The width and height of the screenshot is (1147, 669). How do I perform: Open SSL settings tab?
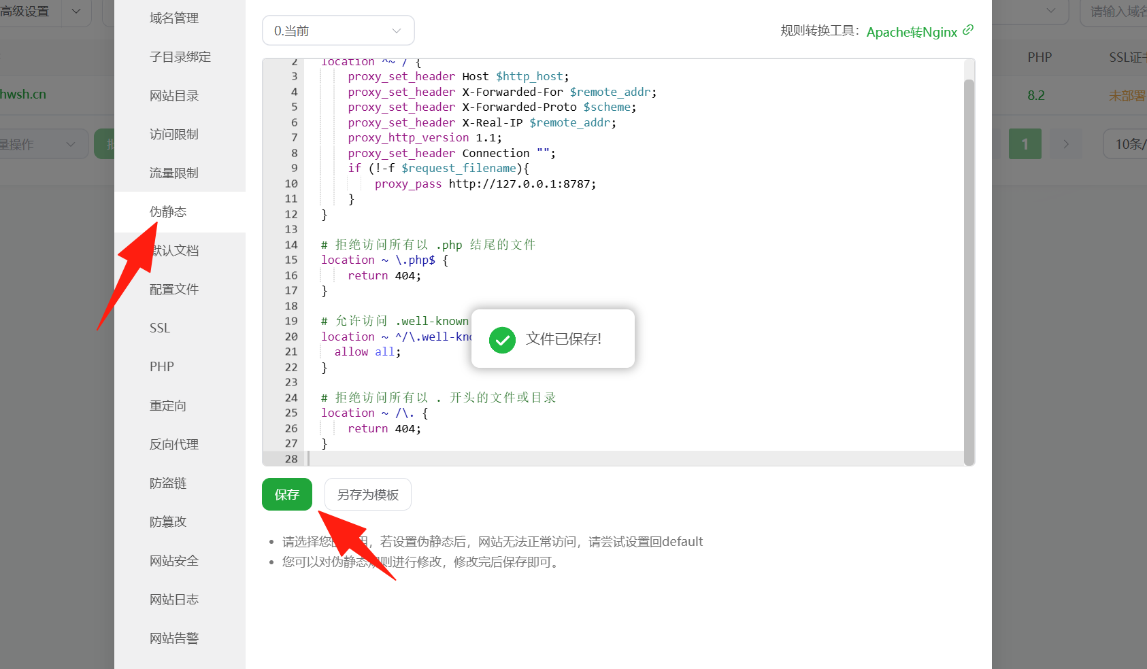[x=160, y=328]
